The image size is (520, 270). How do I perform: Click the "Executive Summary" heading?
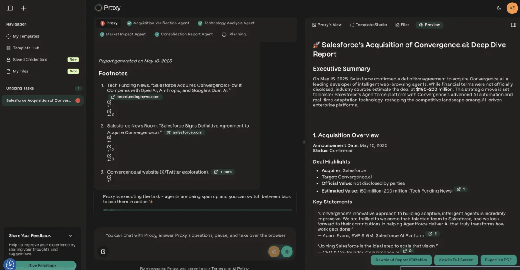(341, 69)
